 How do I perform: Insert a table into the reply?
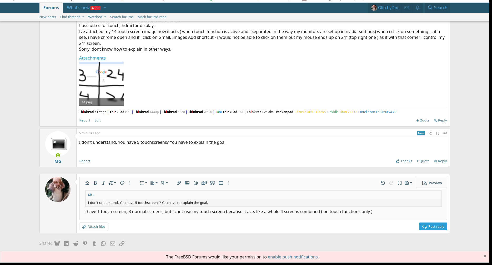tap(221, 183)
